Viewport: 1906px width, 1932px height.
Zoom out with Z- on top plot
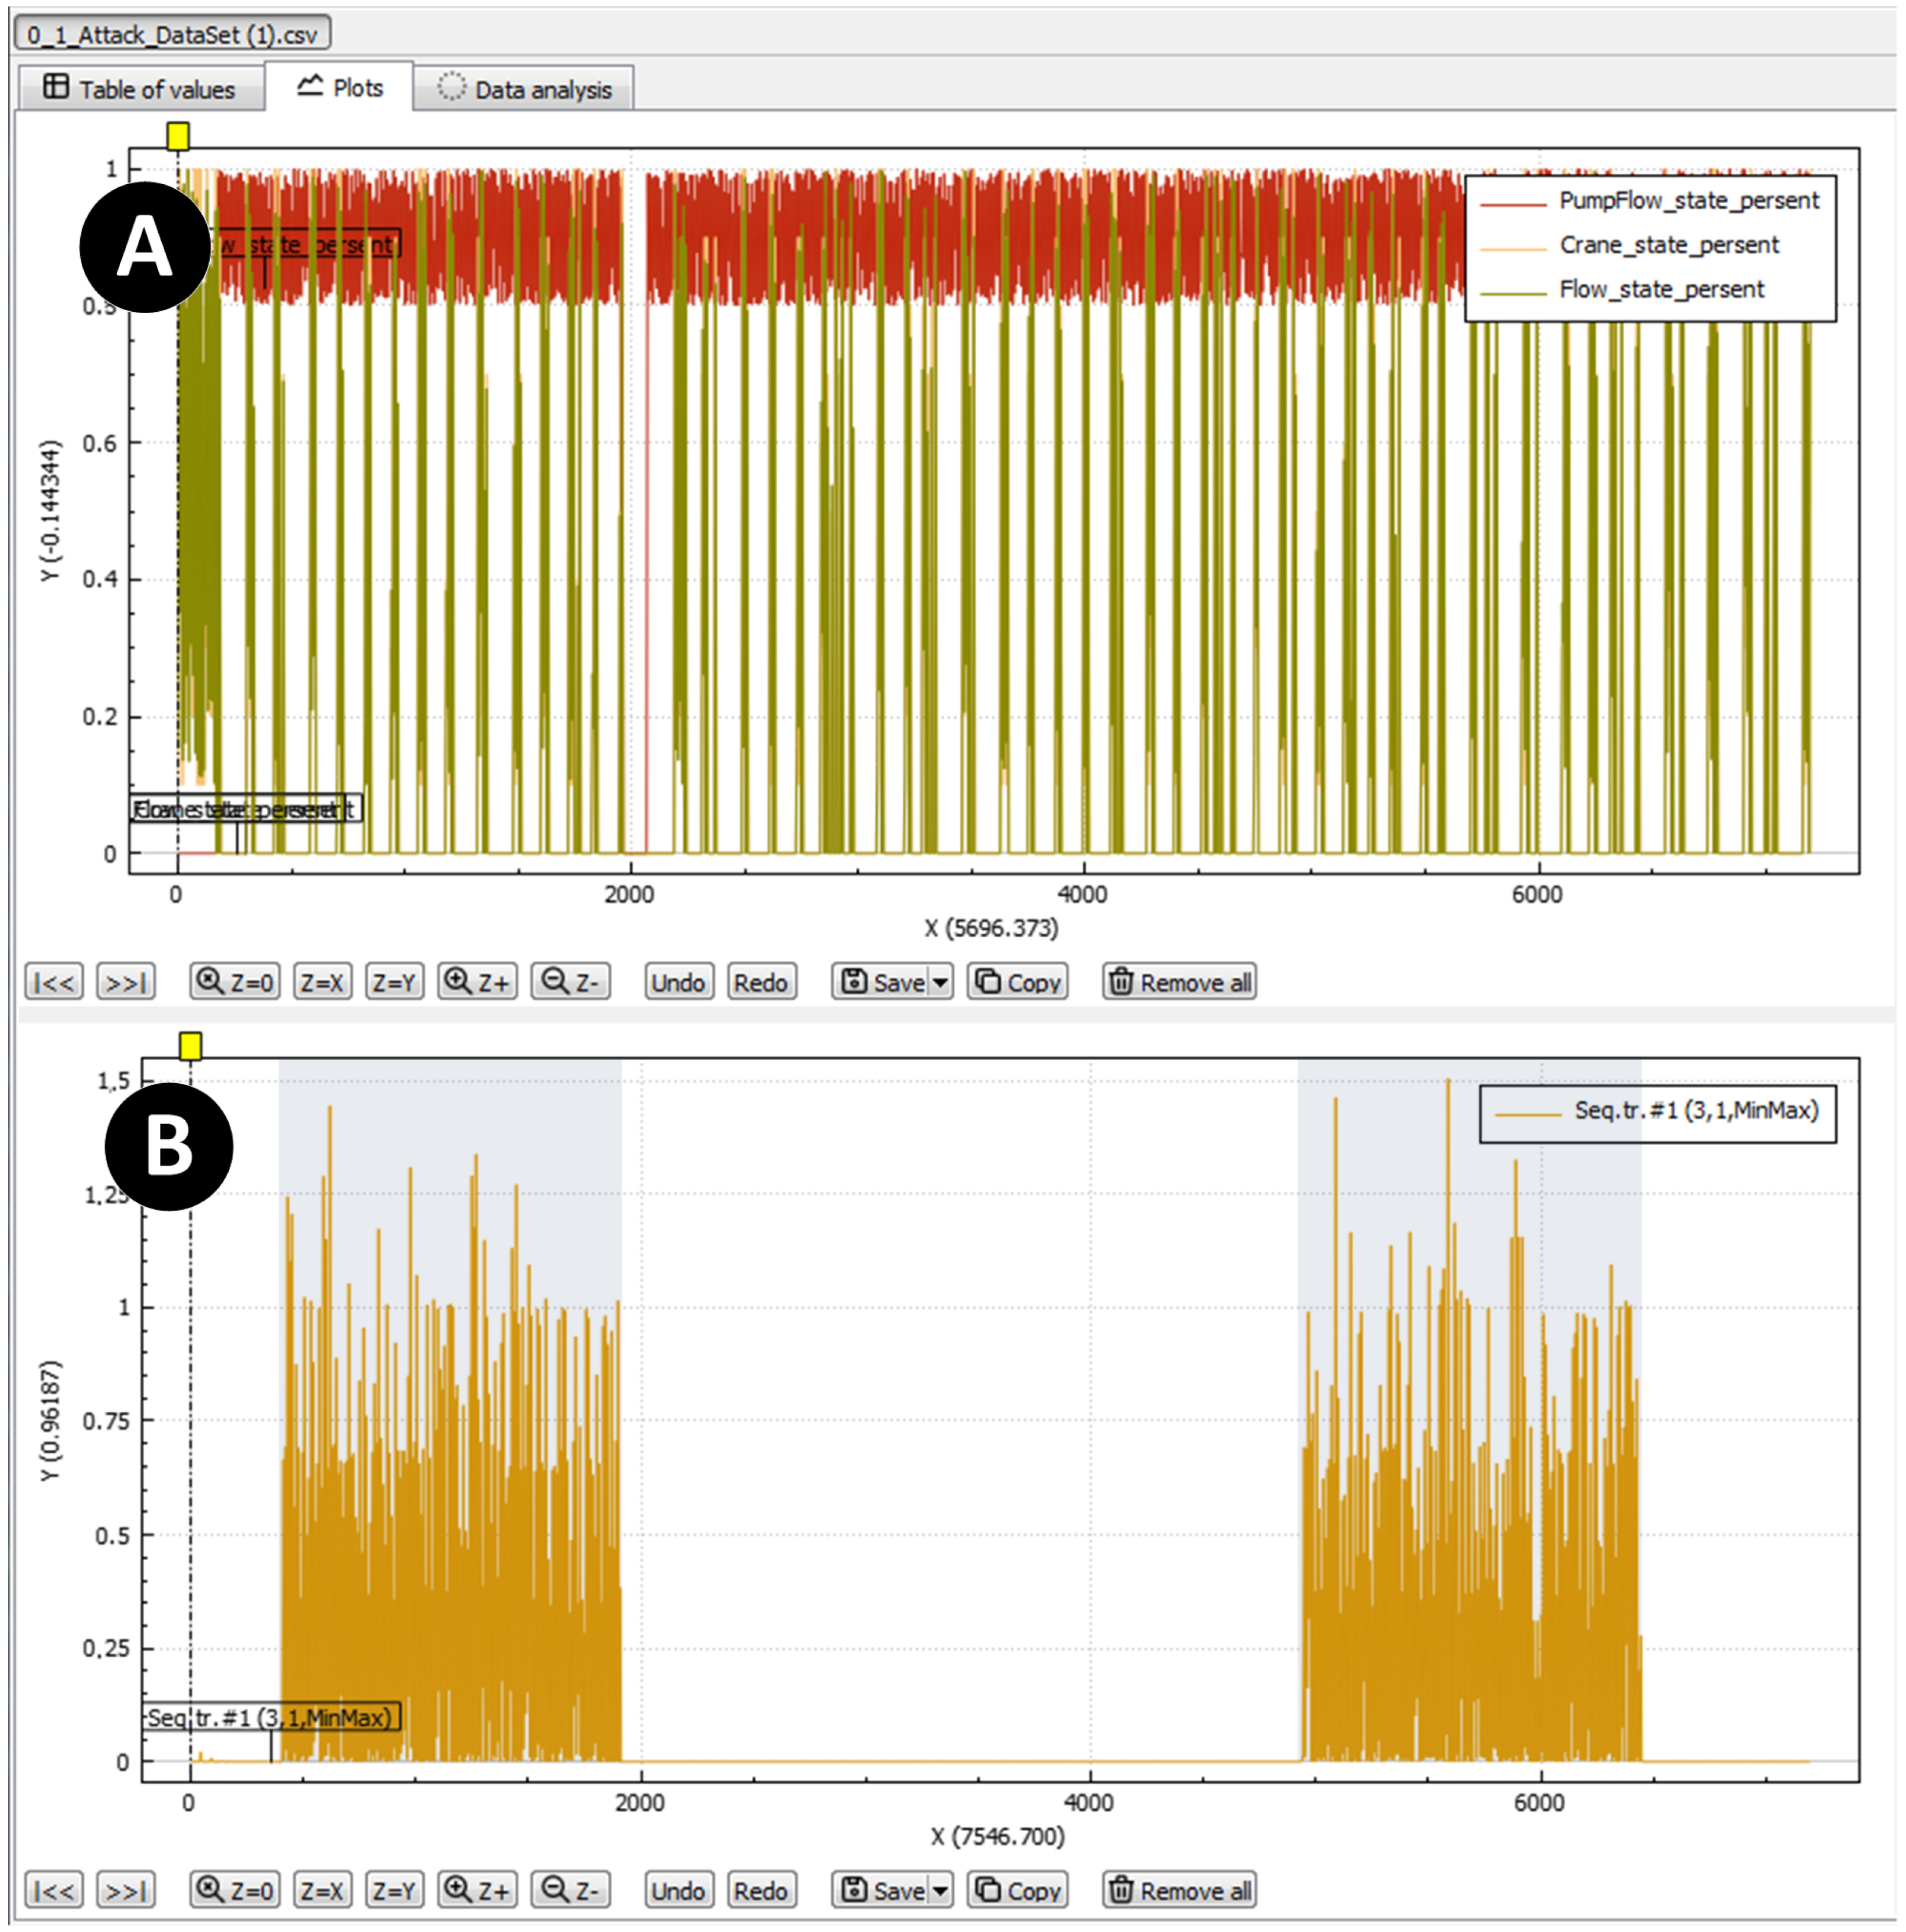[x=570, y=982]
